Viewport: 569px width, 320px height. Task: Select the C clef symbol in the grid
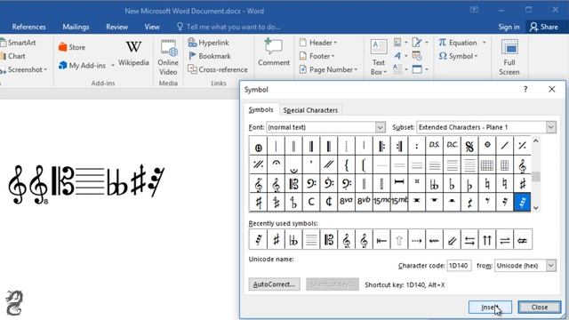(x=293, y=184)
